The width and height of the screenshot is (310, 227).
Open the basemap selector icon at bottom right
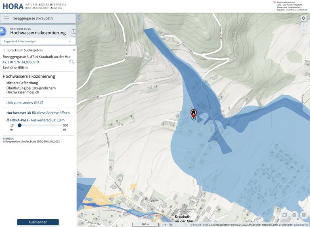(x=285, y=215)
